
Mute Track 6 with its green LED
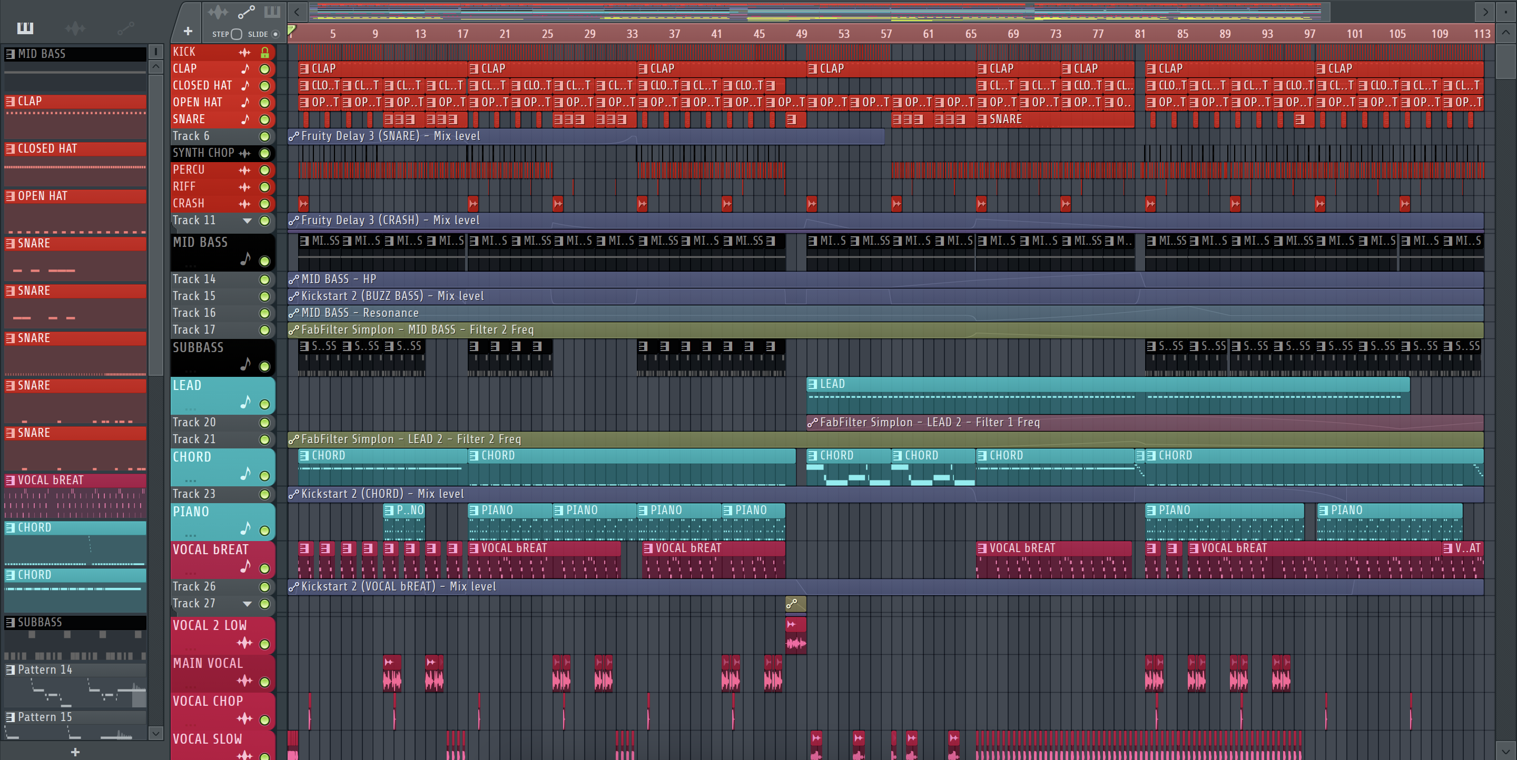click(265, 136)
